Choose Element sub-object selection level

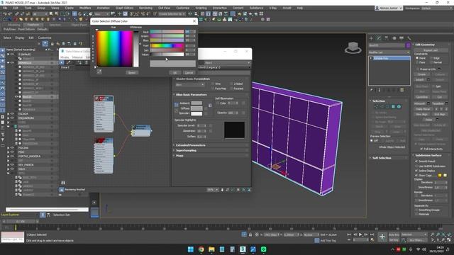(x=399, y=107)
